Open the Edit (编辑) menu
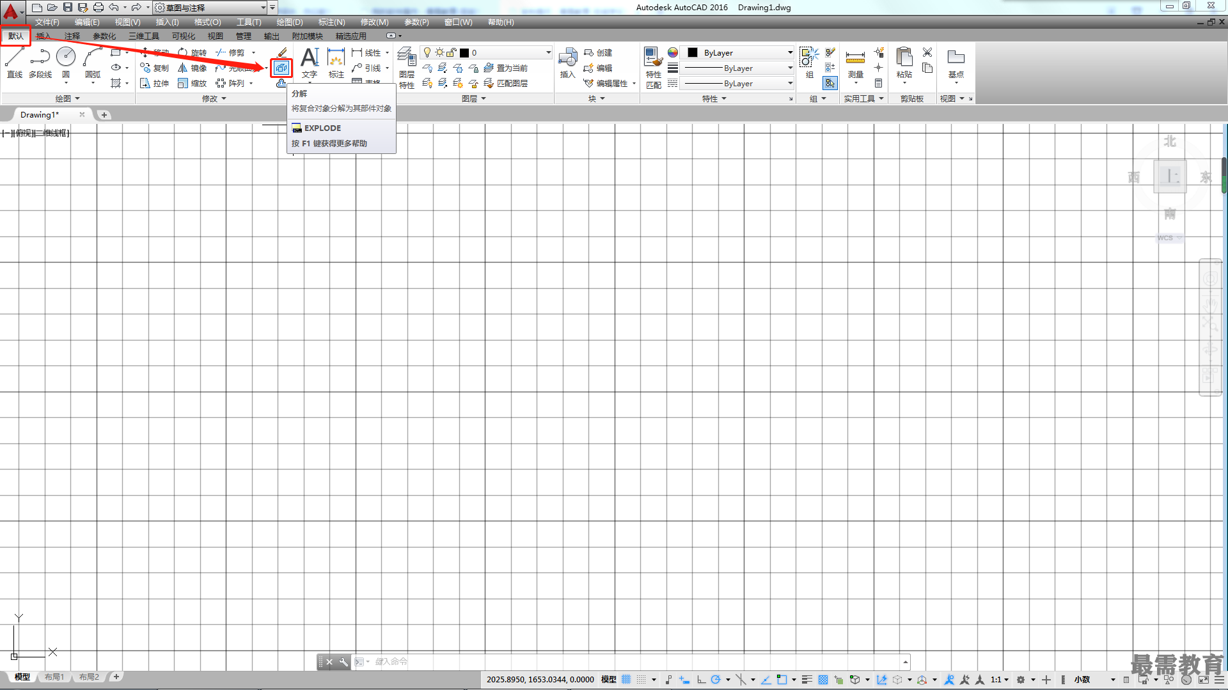The width and height of the screenshot is (1228, 690). click(x=87, y=22)
